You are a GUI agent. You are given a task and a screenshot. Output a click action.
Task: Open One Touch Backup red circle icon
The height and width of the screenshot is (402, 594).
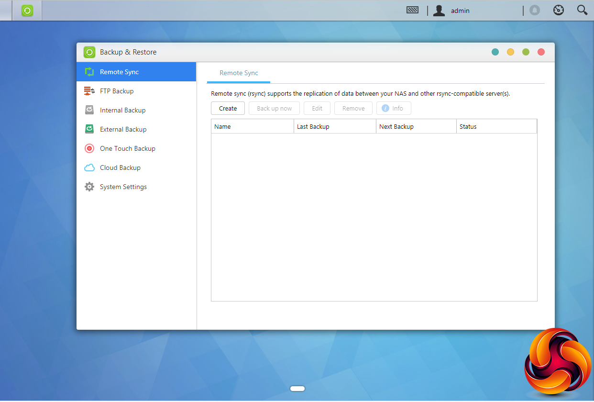[x=89, y=148]
